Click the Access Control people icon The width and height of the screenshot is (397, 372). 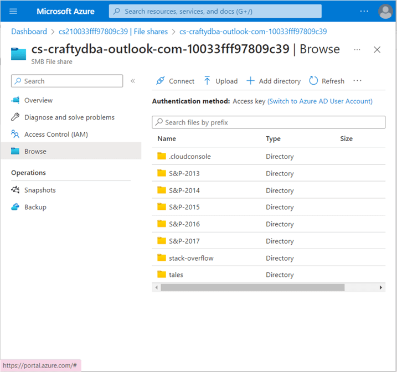15,134
